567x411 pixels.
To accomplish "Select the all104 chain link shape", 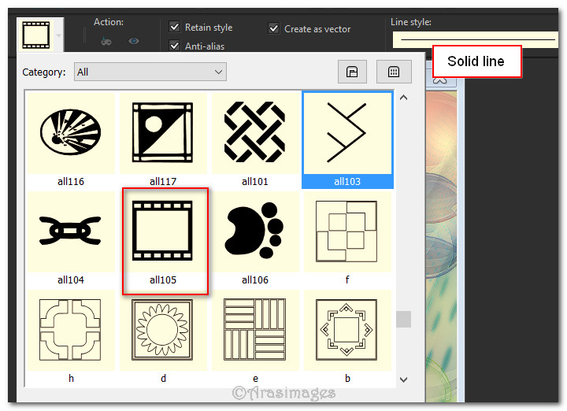I will (71, 231).
